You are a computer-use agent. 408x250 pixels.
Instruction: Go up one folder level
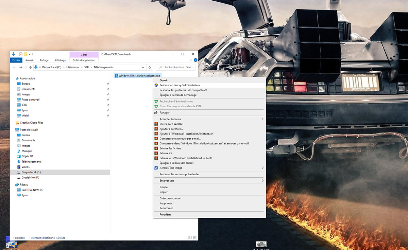[31, 67]
